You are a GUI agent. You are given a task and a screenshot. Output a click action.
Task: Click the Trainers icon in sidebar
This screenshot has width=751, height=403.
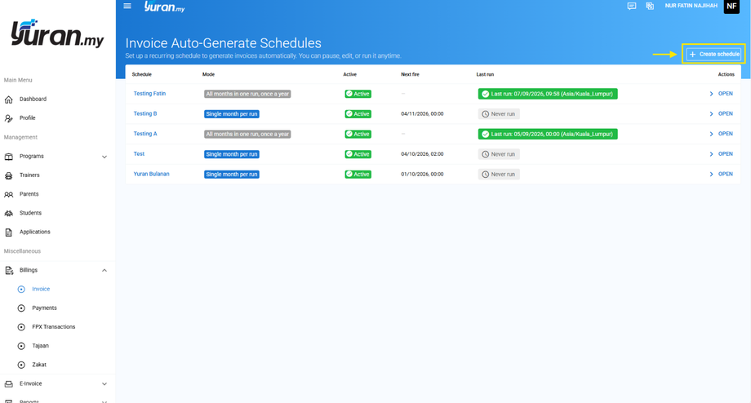(9, 175)
